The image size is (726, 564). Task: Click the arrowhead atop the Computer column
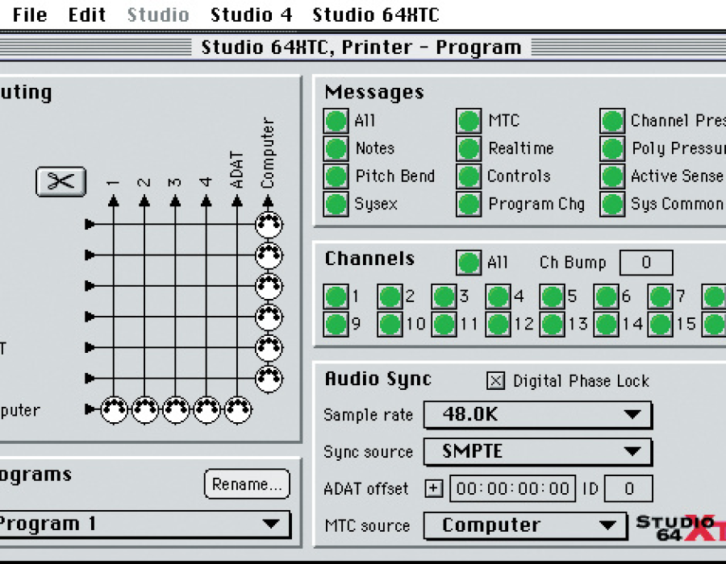(268, 201)
